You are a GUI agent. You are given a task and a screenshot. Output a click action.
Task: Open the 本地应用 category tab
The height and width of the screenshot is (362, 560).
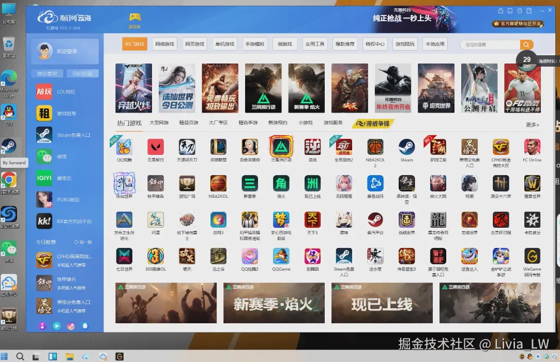click(x=435, y=44)
